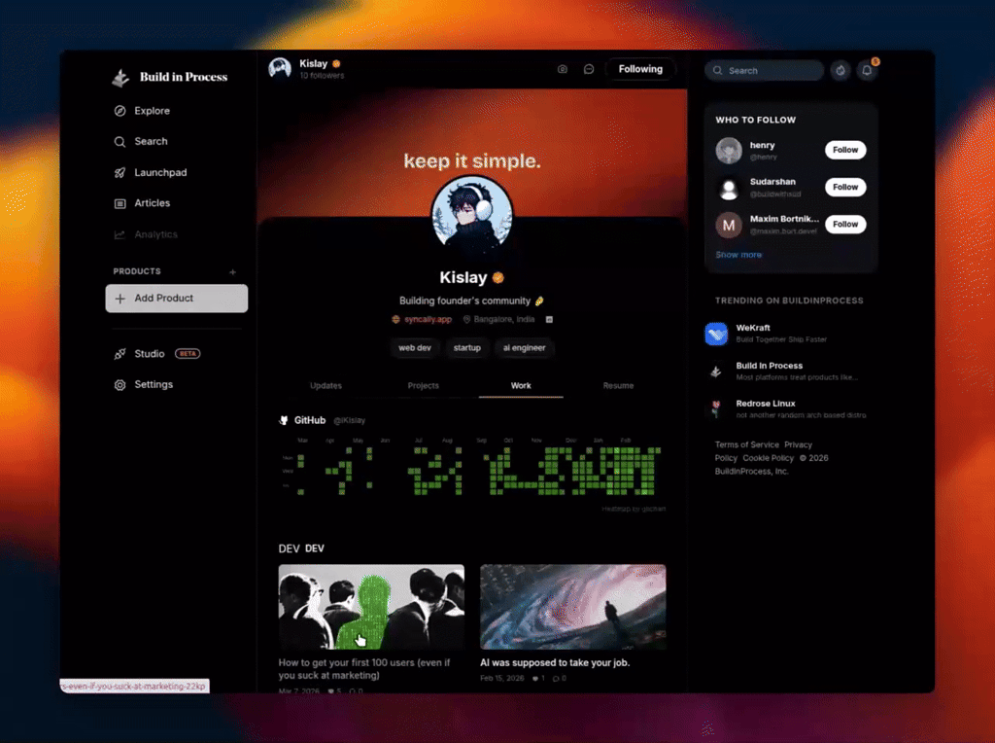Open the Terms of Service link
Screen dimensions: 995x743
pos(747,444)
